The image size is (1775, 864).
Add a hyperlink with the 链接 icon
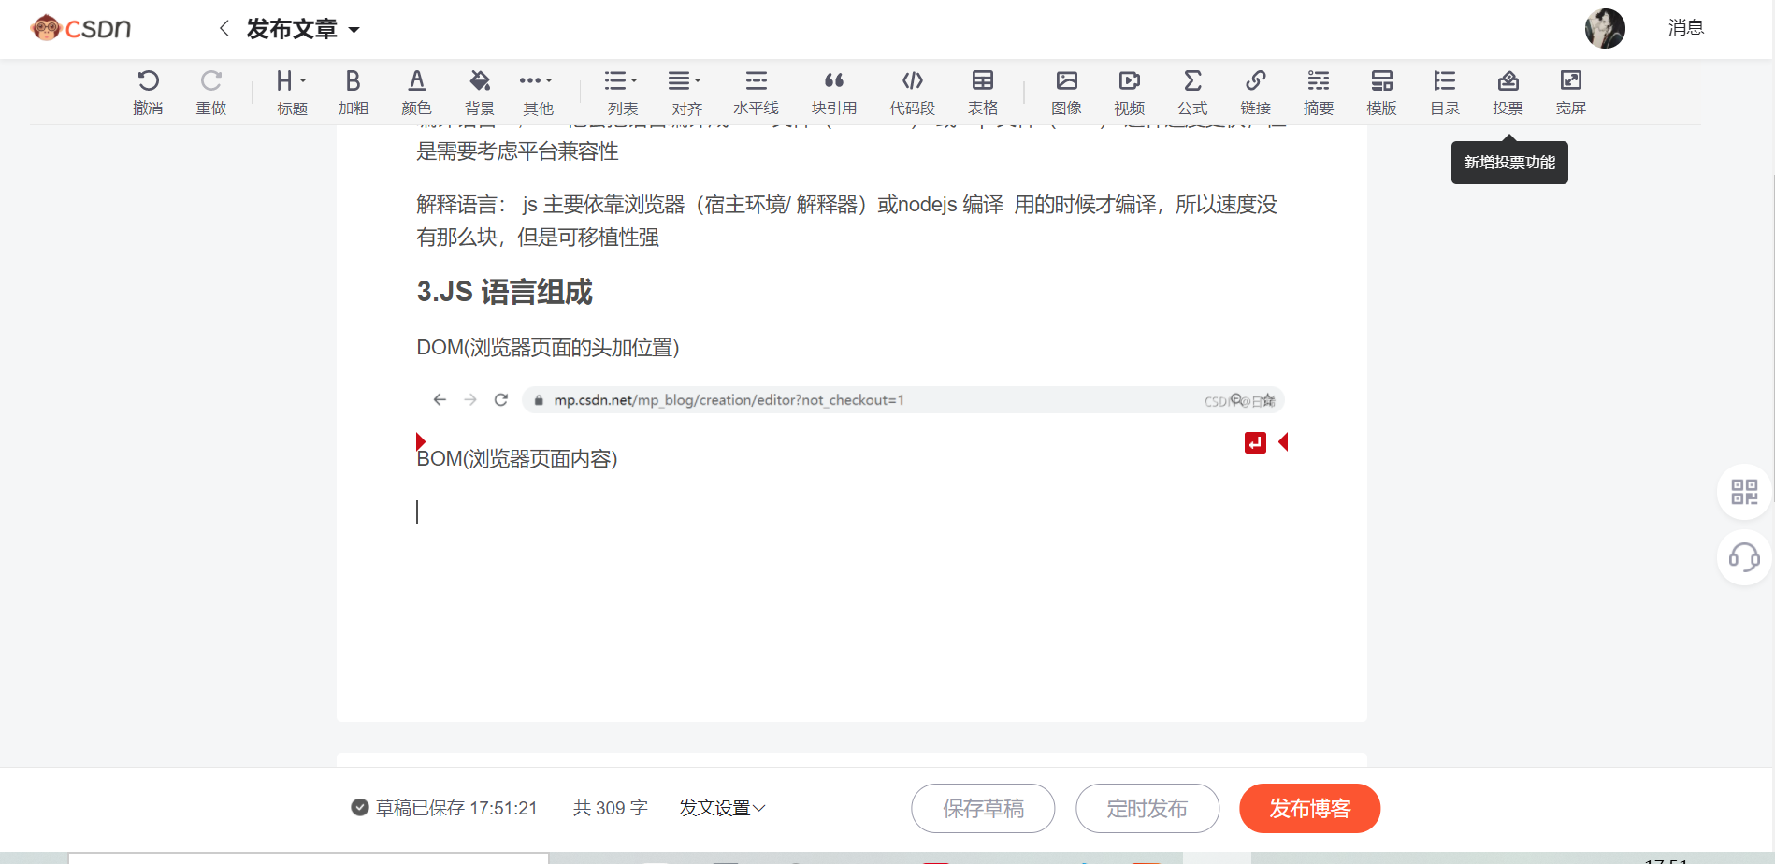1256,91
